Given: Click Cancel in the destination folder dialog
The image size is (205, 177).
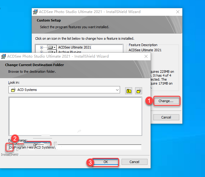Looking at the screenshot, I should (x=135, y=162).
